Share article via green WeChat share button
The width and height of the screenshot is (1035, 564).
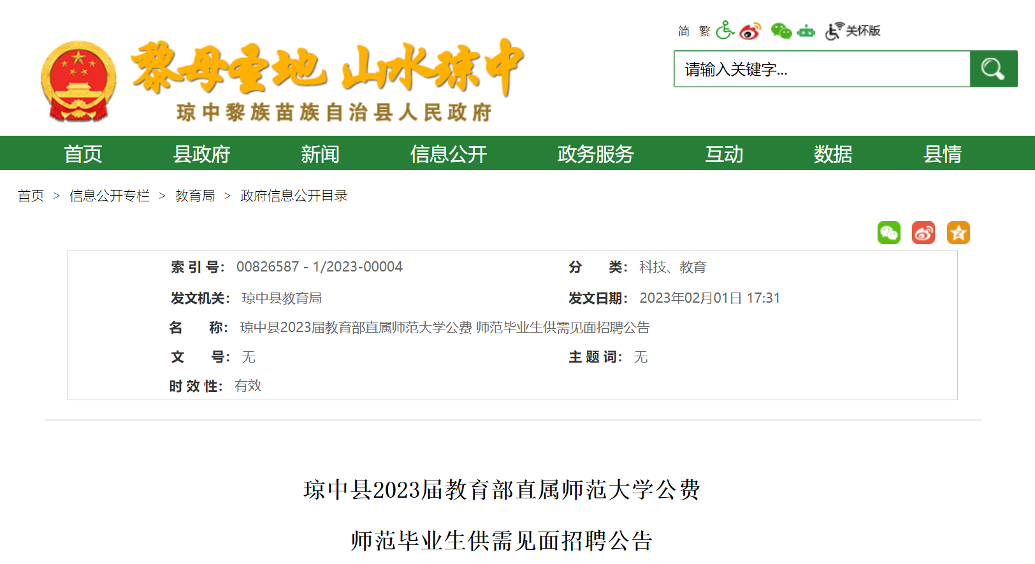point(889,233)
